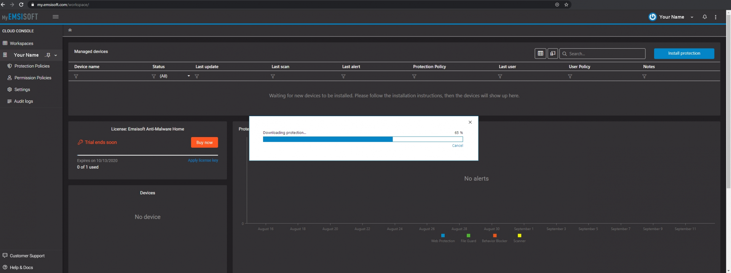Click browser back arrow
Screen dimensions: 731x273
[3, 5]
